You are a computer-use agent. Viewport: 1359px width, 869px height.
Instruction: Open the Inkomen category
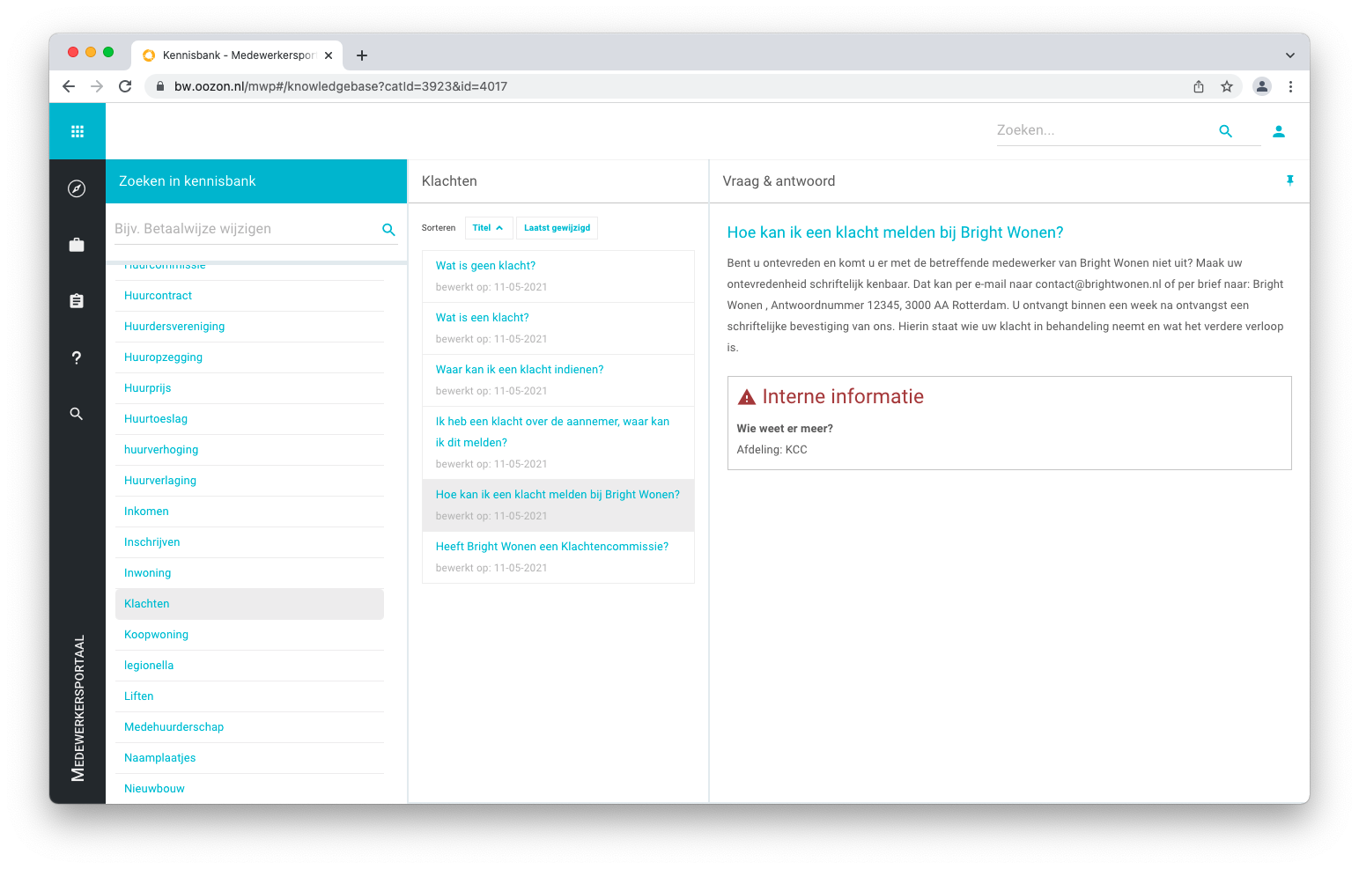coord(249,512)
